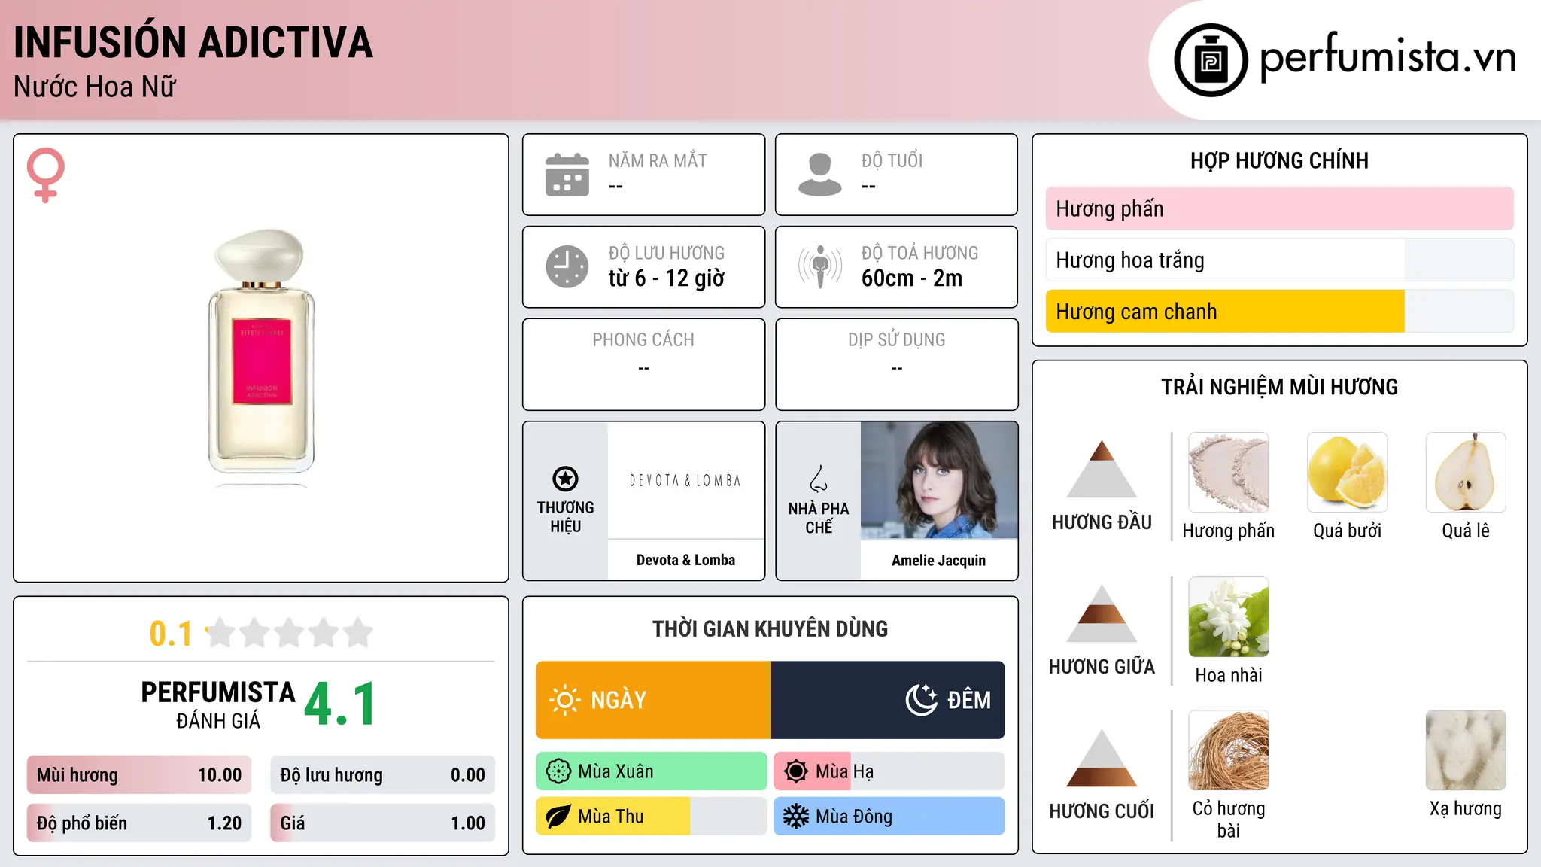
Task: Click the Hương hoa trắng accord bar
Action: pos(1280,260)
